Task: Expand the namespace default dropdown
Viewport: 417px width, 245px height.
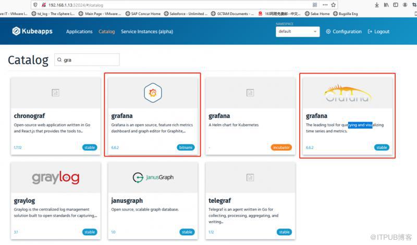Action: pos(298,32)
